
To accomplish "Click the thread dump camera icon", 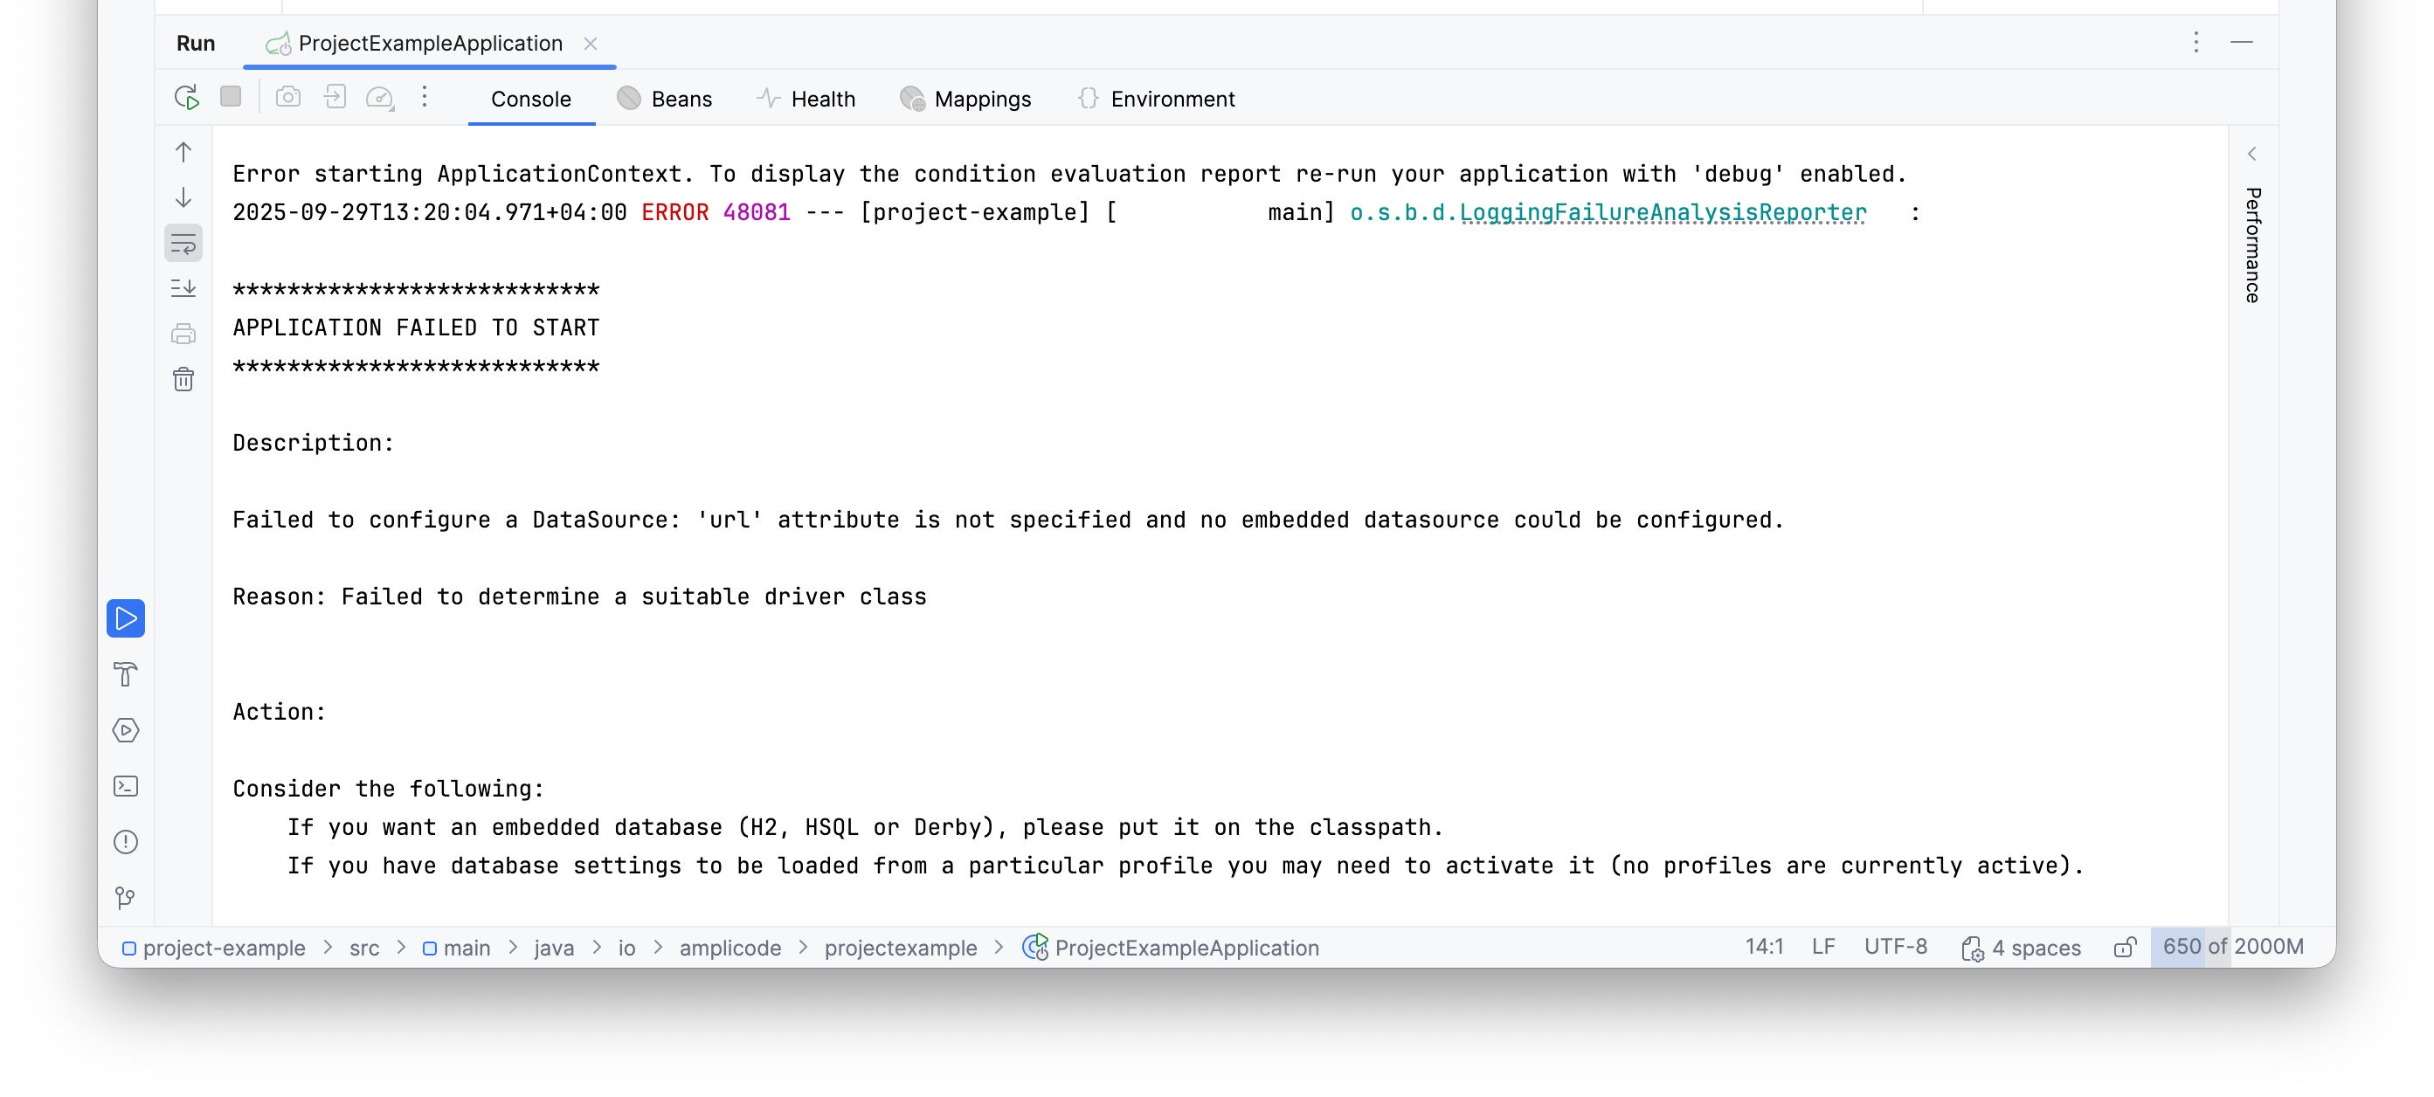I will coord(288,97).
